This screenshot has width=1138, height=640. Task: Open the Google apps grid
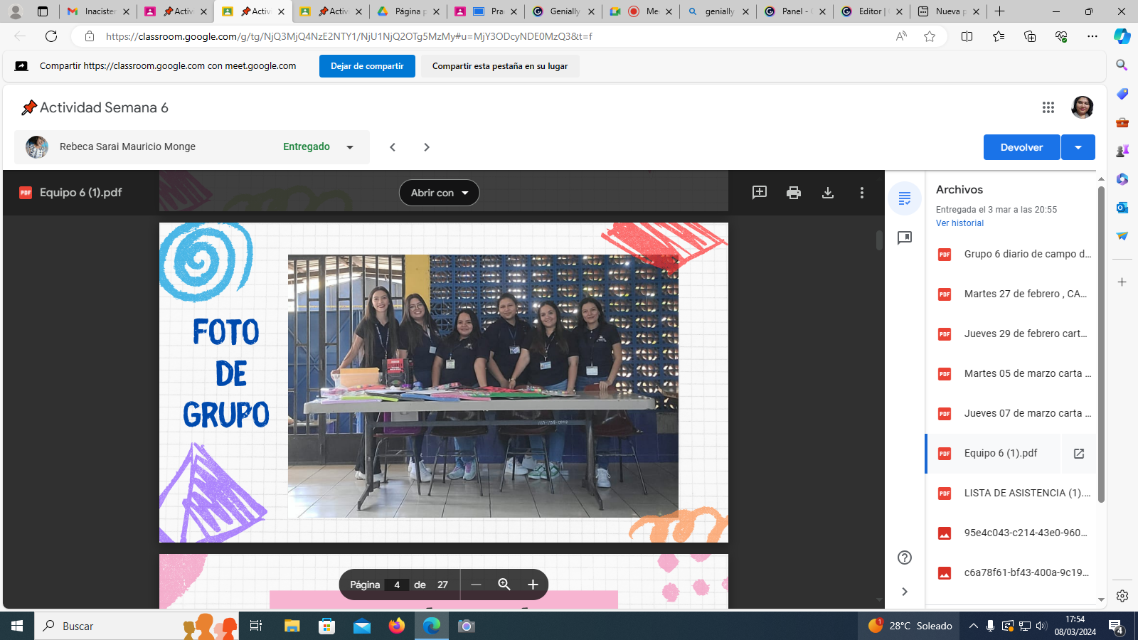(x=1048, y=107)
